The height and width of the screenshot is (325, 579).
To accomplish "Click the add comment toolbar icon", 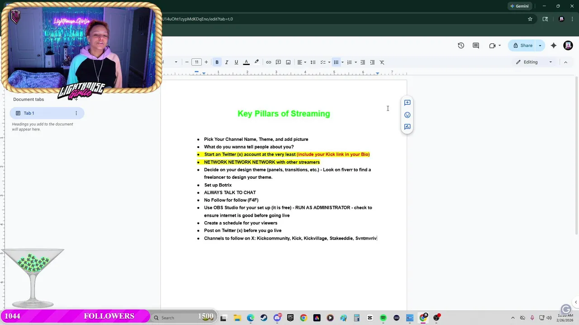I will click(x=279, y=62).
